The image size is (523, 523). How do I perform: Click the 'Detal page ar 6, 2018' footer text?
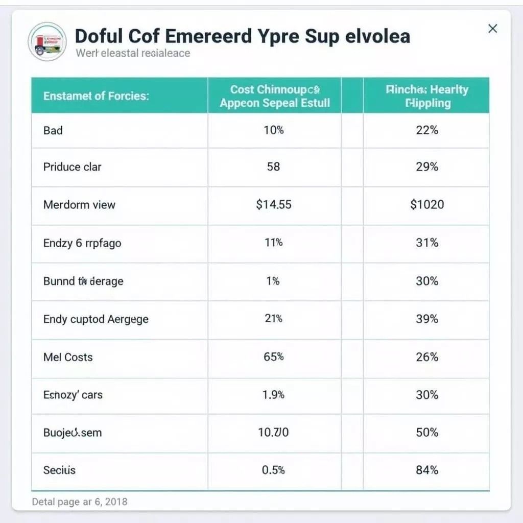click(79, 502)
